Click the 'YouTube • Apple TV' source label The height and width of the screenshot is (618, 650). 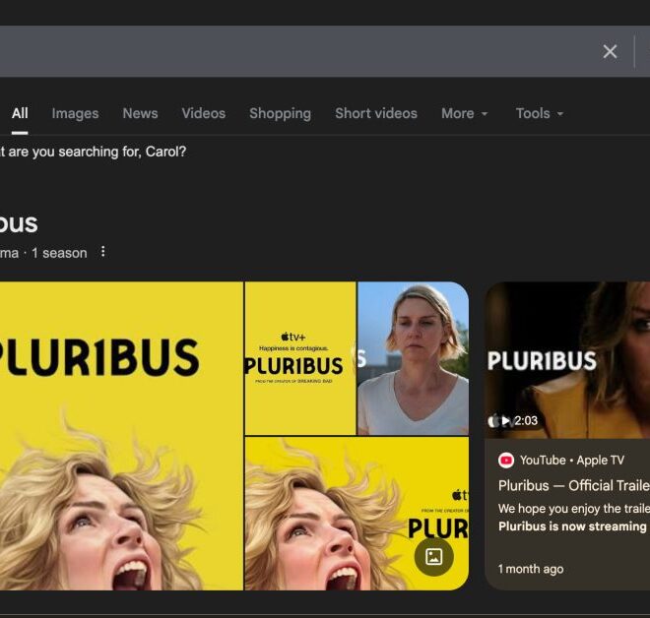pyautogui.click(x=572, y=461)
